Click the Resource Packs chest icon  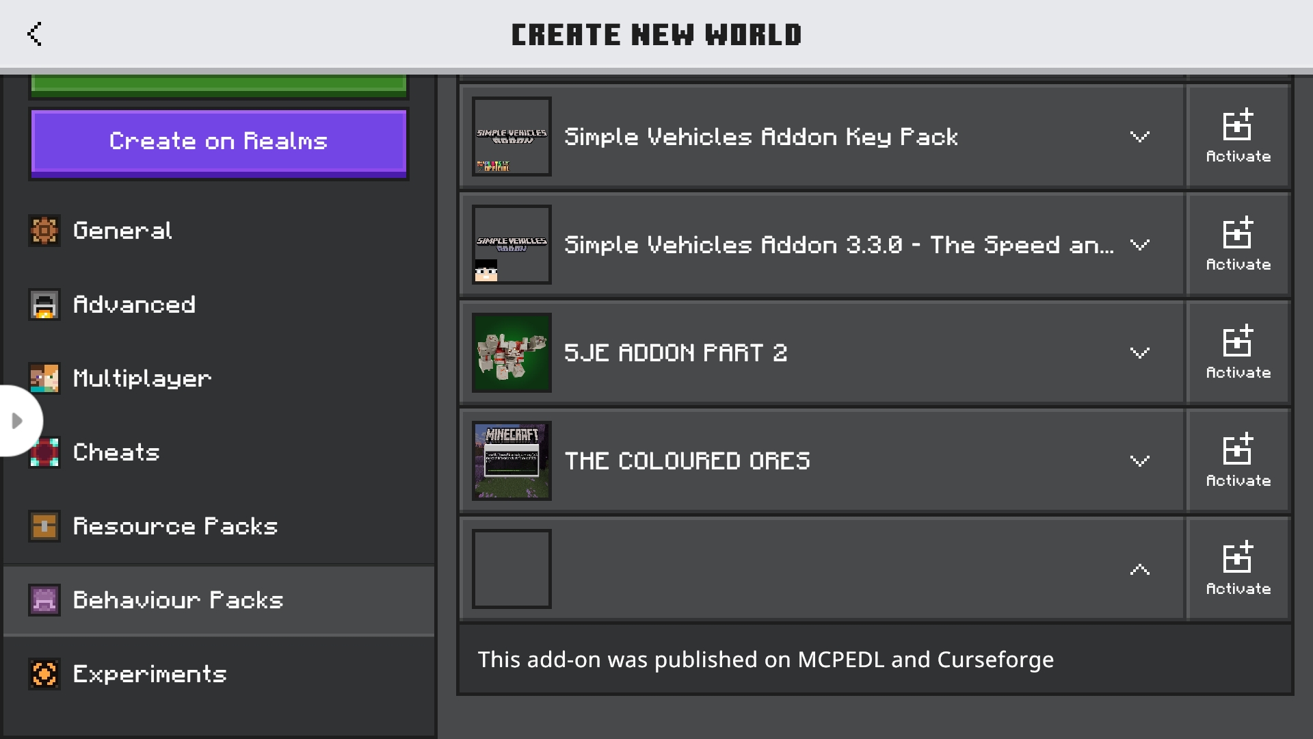pyautogui.click(x=44, y=526)
